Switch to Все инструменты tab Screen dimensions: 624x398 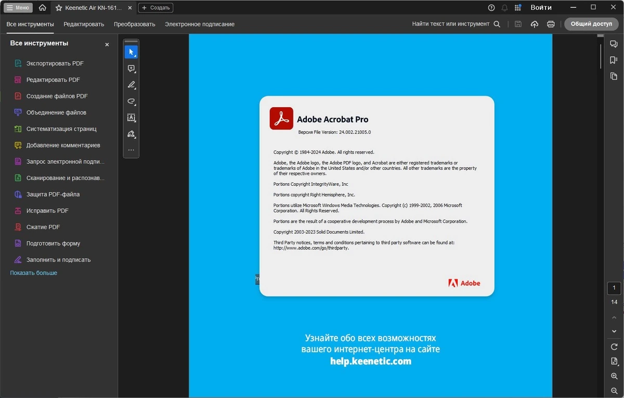[x=30, y=24]
